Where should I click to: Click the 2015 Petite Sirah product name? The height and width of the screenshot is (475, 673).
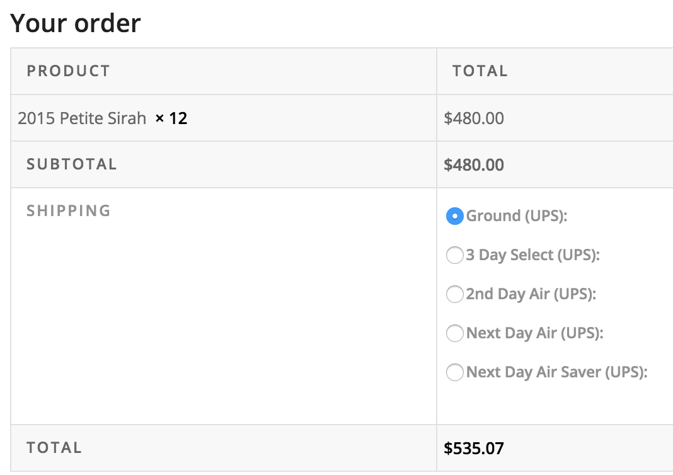82,118
